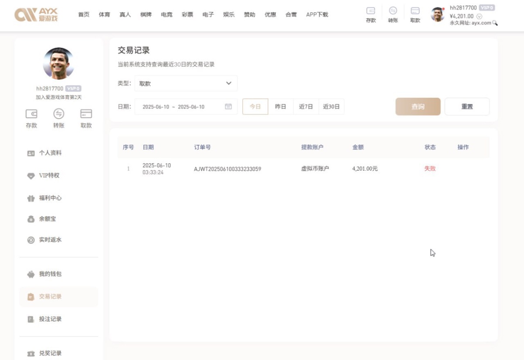This screenshot has height=360, width=524.
Task: Click the heart icon next to VIP特权
Action: [x=31, y=176]
